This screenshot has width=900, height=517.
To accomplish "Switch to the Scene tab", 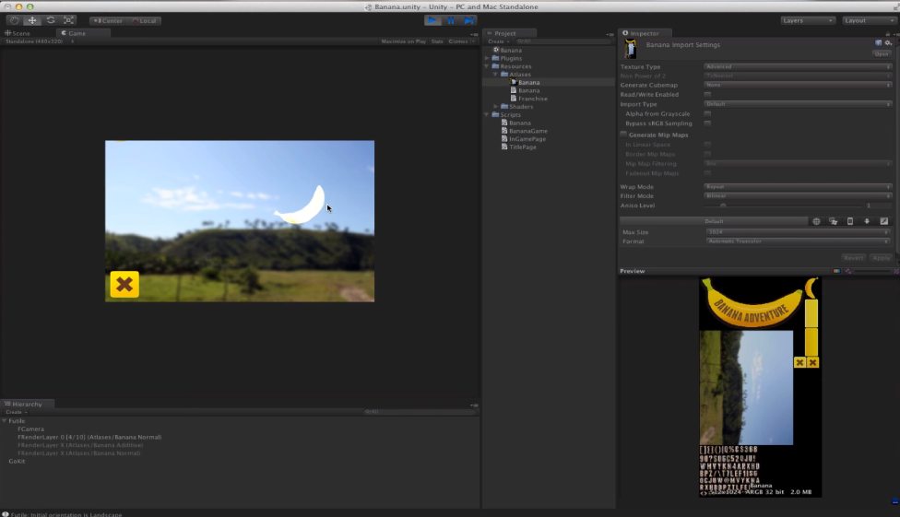I will (18, 33).
